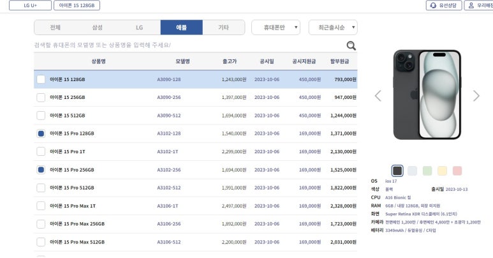
Task: Click the 아이폰 15 Pro 512GB name
Action: pos(71,188)
